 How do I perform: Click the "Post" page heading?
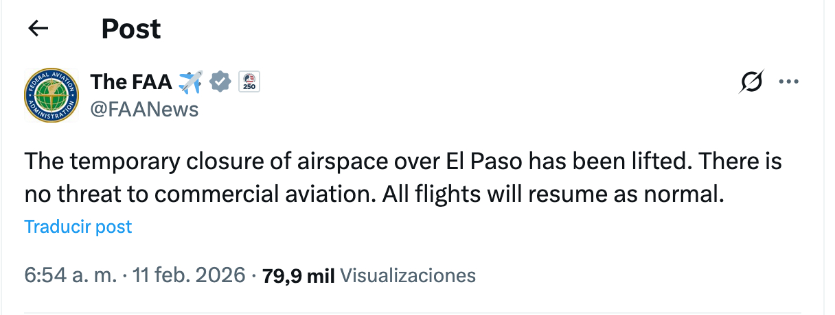[131, 29]
